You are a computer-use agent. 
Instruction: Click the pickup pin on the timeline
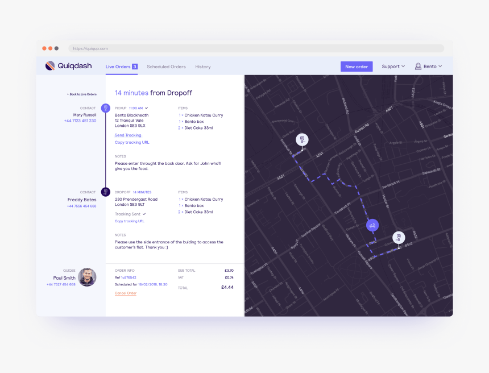tap(106, 108)
